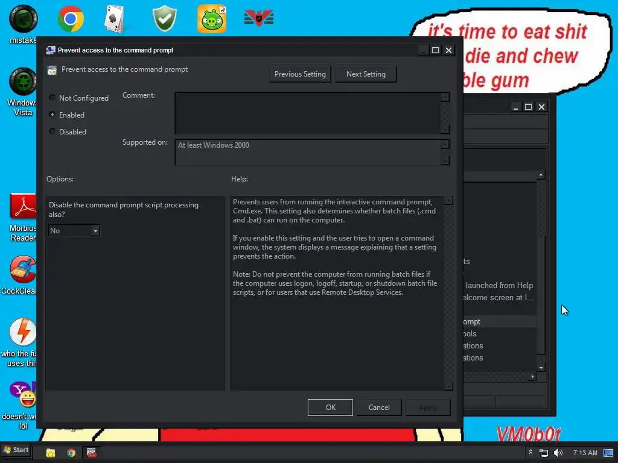Screen dimensions: 618x463
Task: Maximize the Prevent access dialog
Action: point(436,50)
